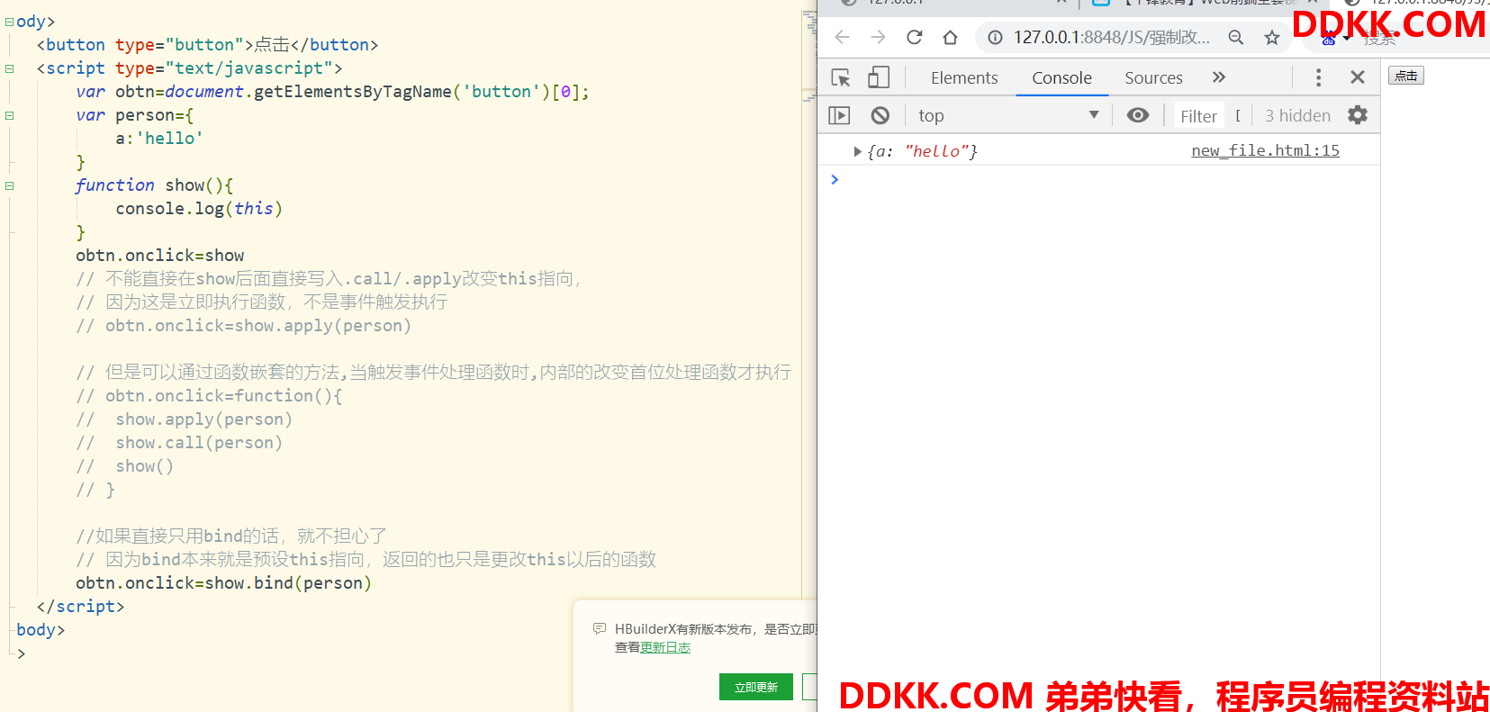Click the closing </script> tag
This screenshot has width=1490, height=712.
click(80, 607)
